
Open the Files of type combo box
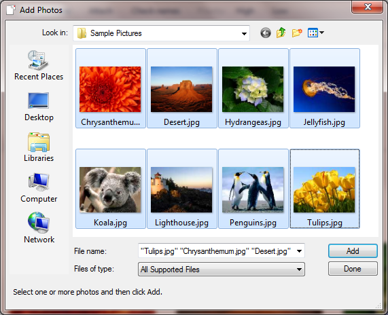pos(222,270)
